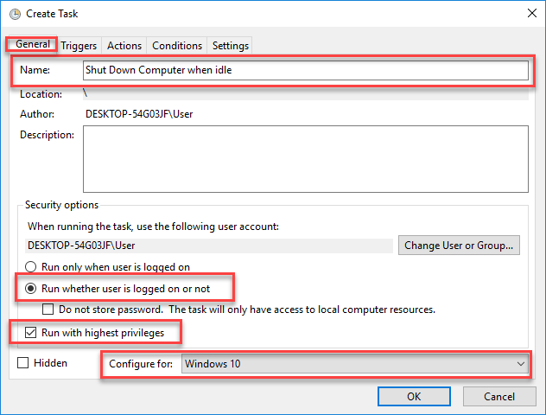Open the Triggers tab
Image resolution: width=546 pixels, height=415 pixels.
point(79,46)
